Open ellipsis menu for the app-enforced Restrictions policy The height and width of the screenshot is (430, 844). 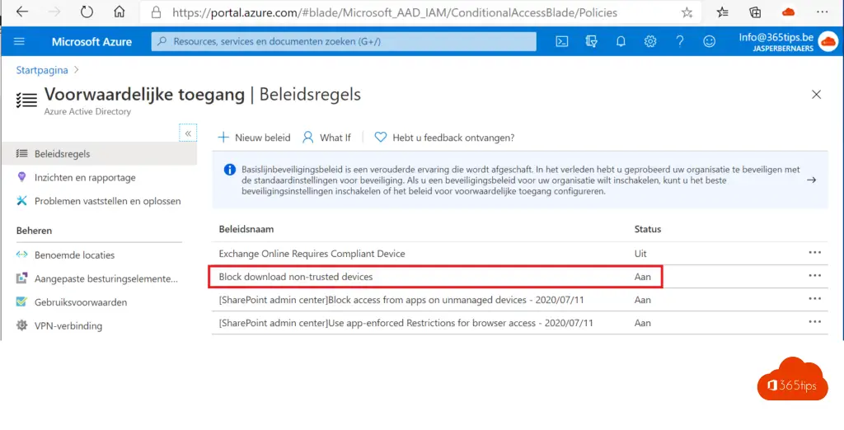coord(814,322)
